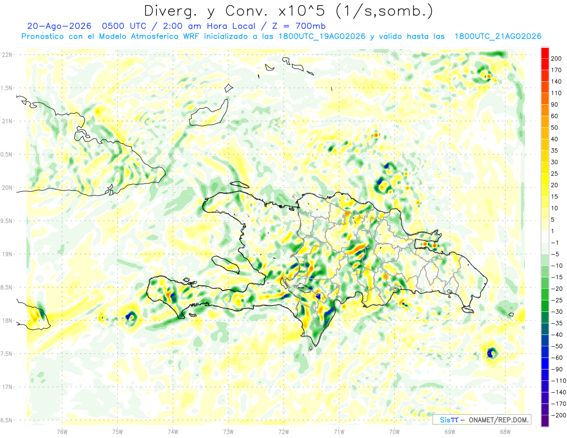Click initialization time '1800UTC_19AGO2026'
The height and width of the screenshot is (438, 567).
tap(322, 36)
